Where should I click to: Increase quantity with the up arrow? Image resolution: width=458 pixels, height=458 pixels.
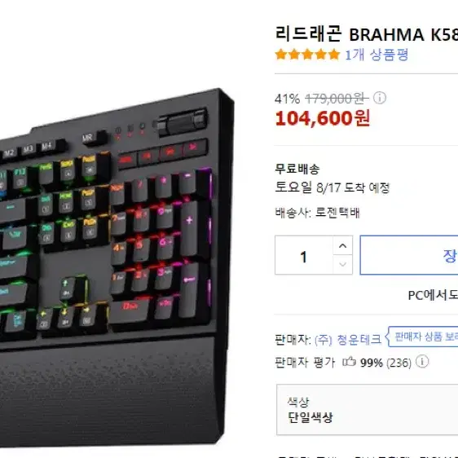pos(342,245)
